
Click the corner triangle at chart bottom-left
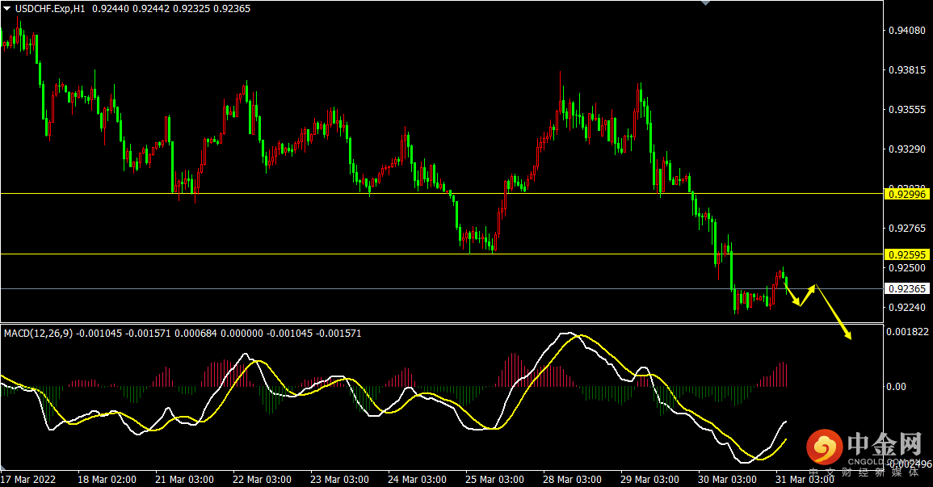3,468
